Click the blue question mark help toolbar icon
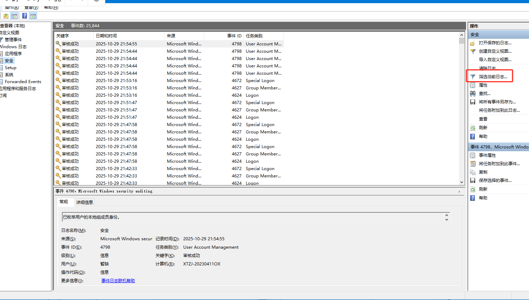 24,16
